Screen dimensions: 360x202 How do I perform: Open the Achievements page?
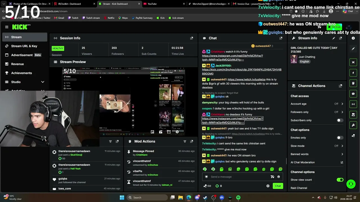pyautogui.click(x=25, y=73)
